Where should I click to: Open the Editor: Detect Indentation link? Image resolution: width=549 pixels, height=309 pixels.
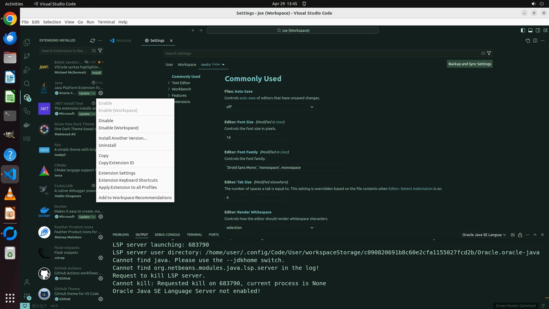click(x=410, y=189)
